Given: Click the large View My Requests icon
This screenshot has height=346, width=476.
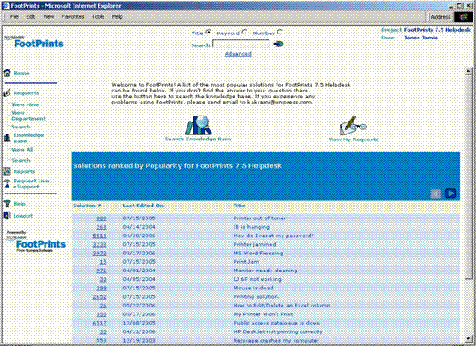Looking at the screenshot, I should click(x=353, y=125).
